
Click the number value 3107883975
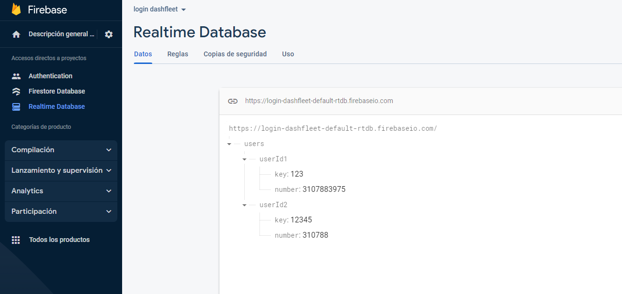324,189
